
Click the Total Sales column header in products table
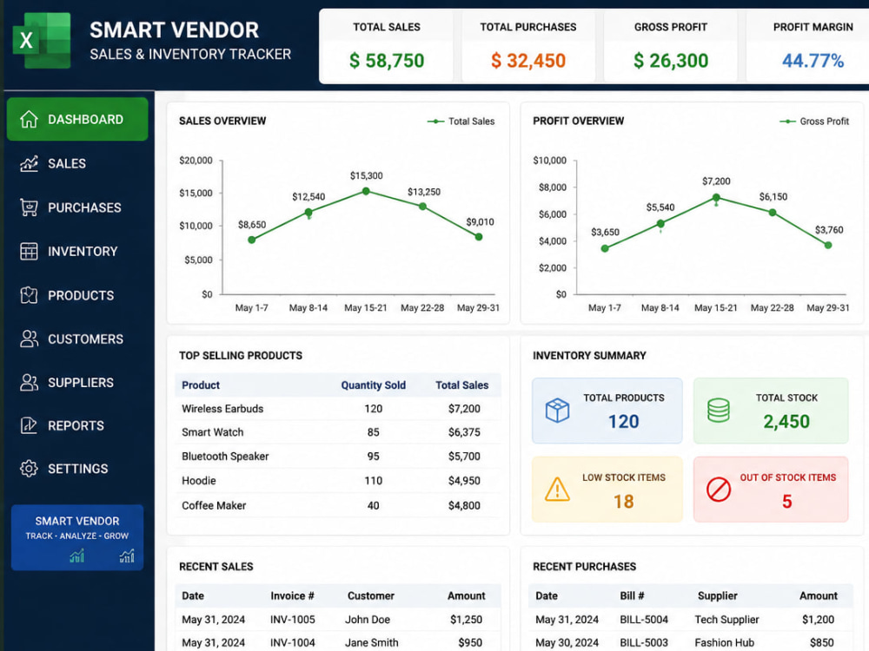(x=461, y=385)
